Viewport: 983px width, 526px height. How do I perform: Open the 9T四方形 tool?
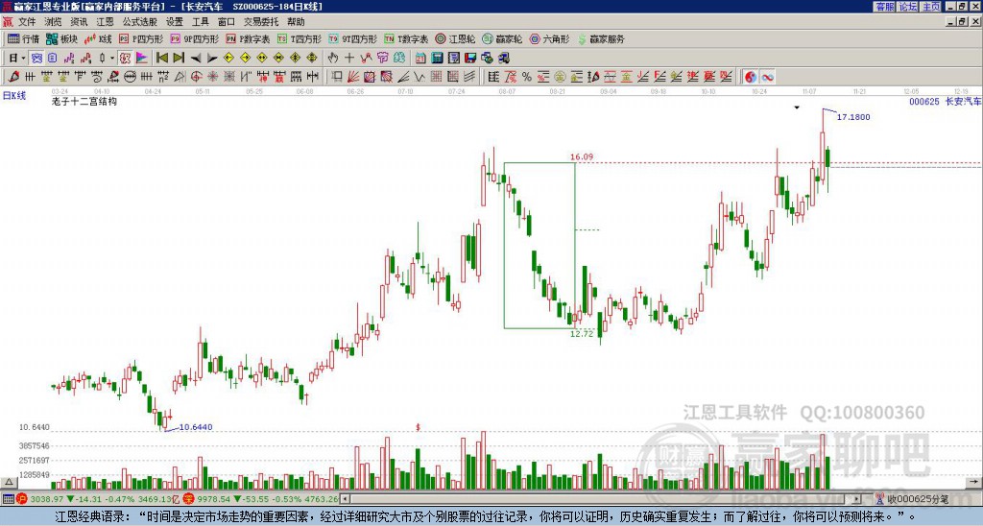tap(352, 38)
